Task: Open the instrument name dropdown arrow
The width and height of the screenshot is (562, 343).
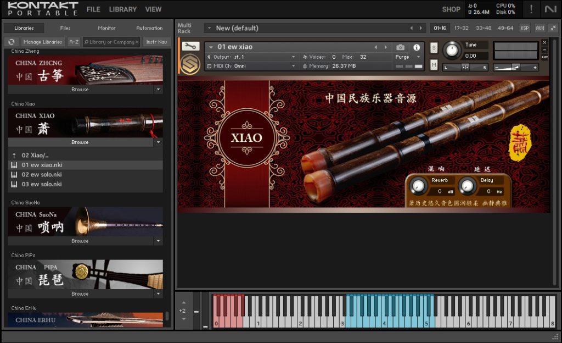Action: coord(211,47)
